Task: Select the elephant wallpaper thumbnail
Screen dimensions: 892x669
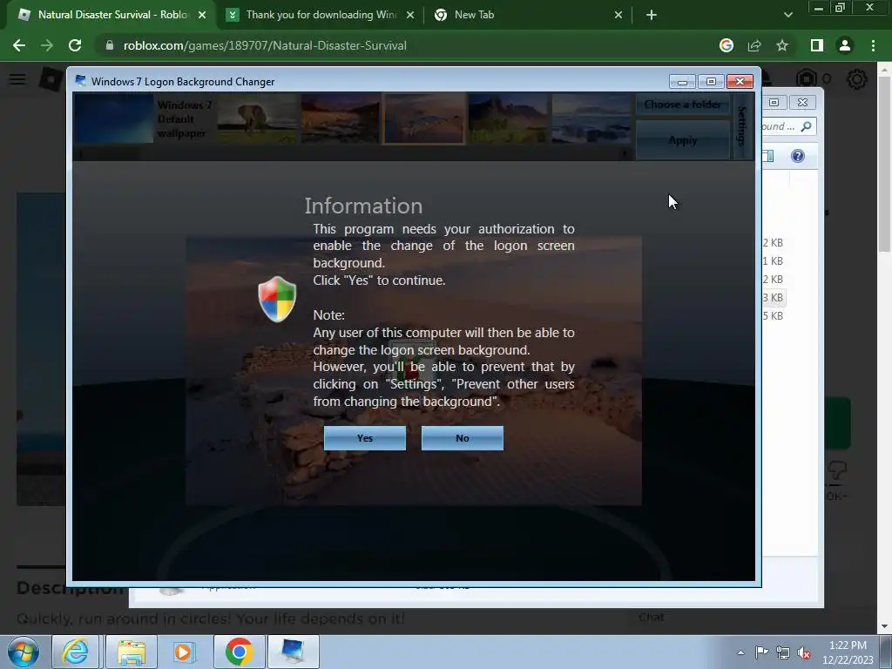Action: click(x=257, y=118)
